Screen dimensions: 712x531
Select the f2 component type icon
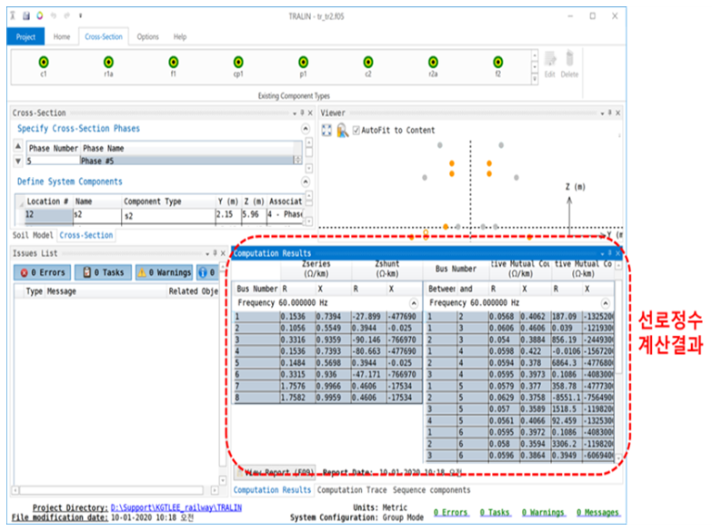coord(498,62)
